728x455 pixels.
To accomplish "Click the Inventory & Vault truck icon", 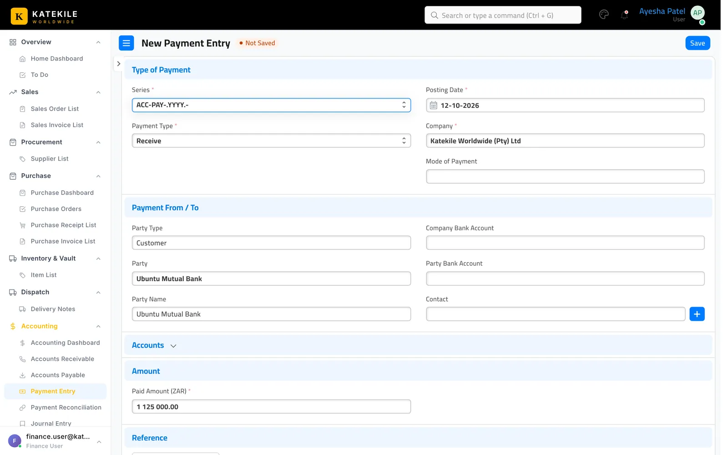I will click(x=13, y=258).
